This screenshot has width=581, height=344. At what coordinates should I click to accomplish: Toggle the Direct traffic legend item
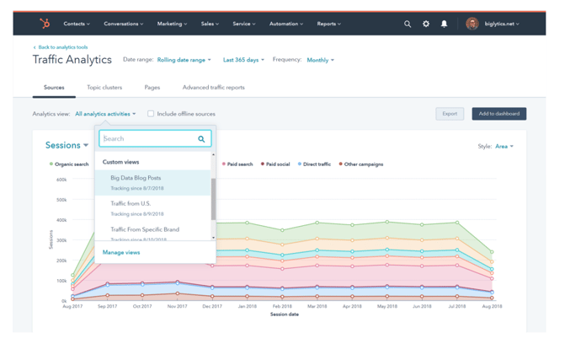coord(314,164)
